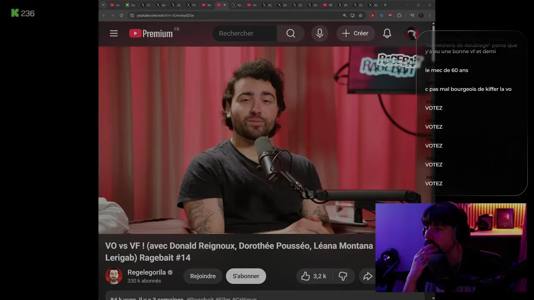Bookmark this page with the star

coord(360,15)
